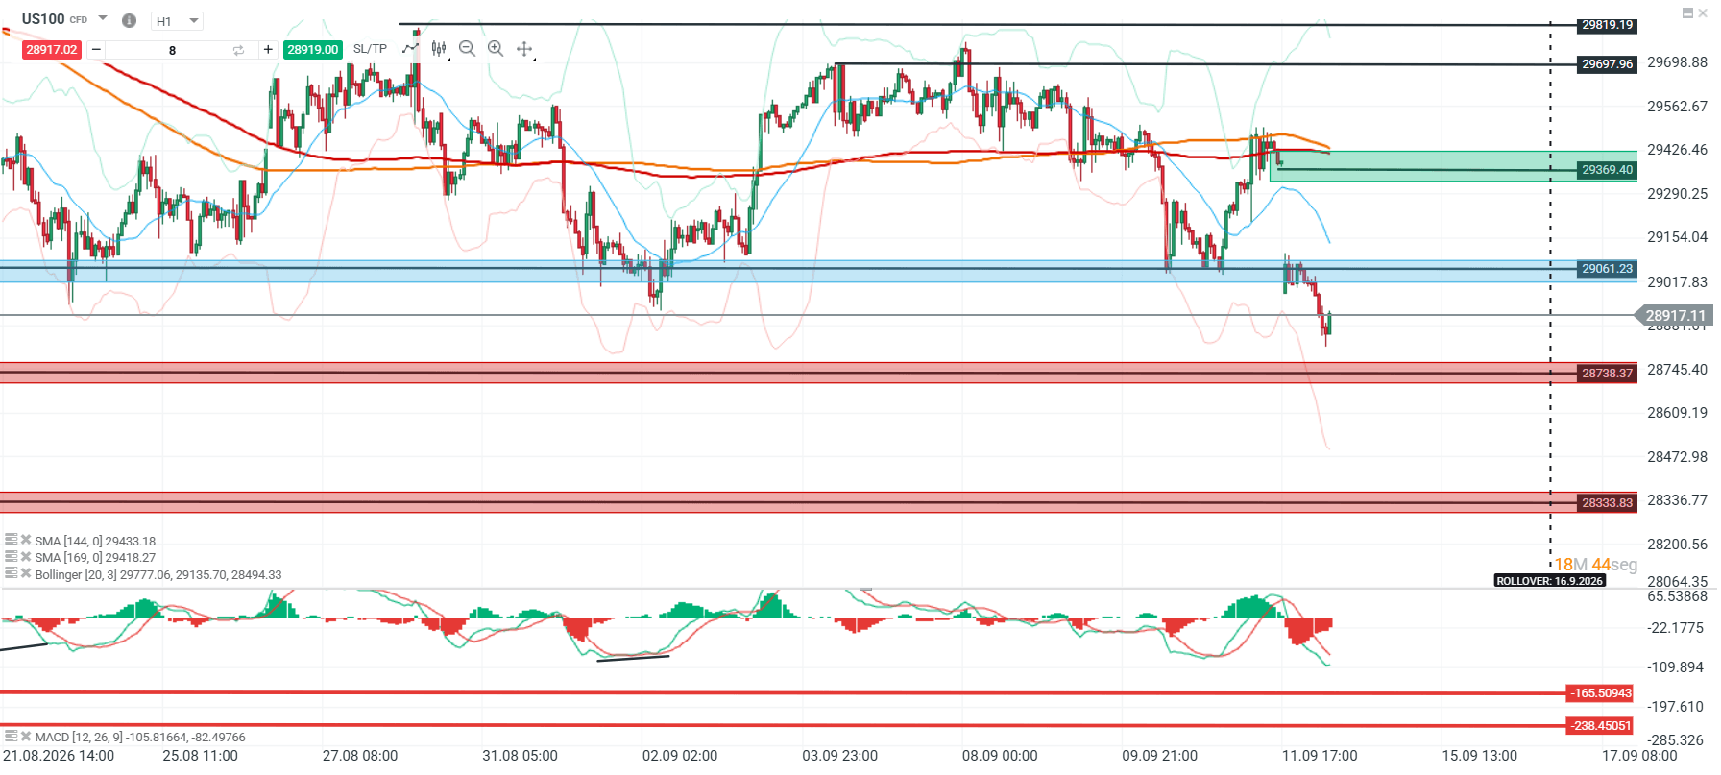This screenshot has width=1721, height=775.
Task: Open the candlestick indicators tool
Action: 439,48
